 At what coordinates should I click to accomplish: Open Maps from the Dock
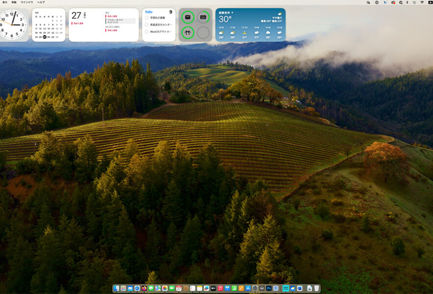(158, 289)
